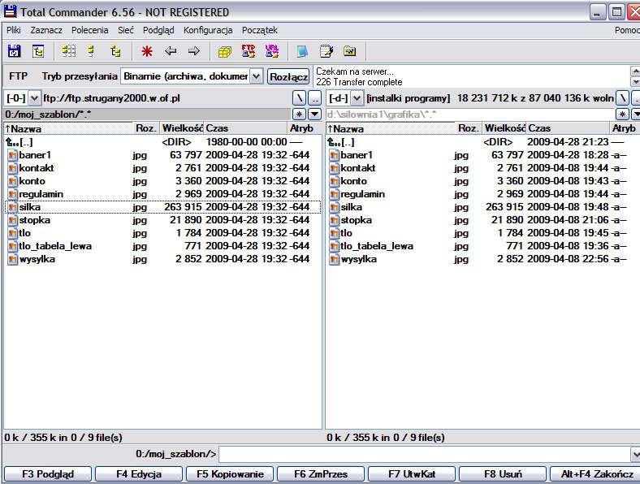Sort right panel by Czas column header
This screenshot has height=484, width=640.
[568, 128]
